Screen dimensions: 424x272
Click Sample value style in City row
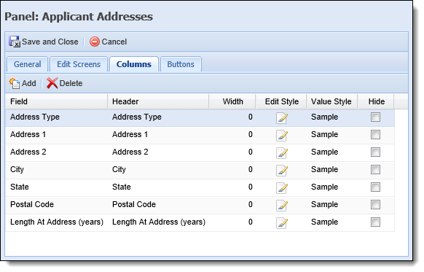(x=324, y=170)
